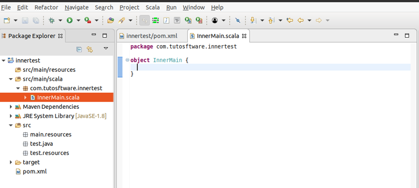Click the green striped lines toolbar icon
This screenshot has height=188, width=419.
coord(156,20)
